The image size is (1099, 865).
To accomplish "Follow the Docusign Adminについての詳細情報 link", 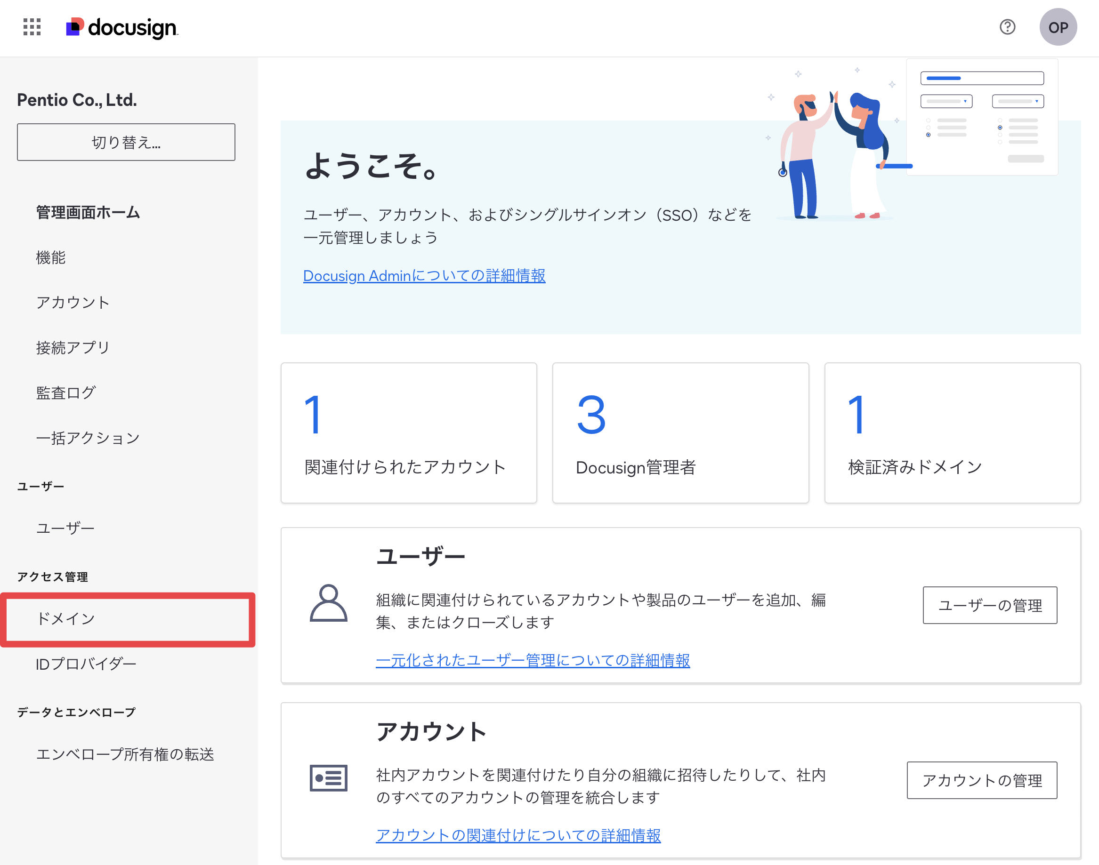I will click(x=424, y=275).
